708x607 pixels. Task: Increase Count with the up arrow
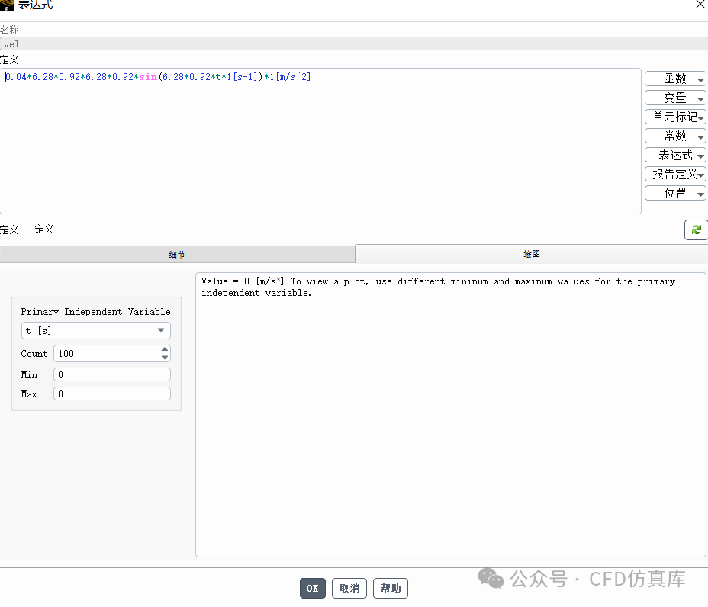pyautogui.click(x=165, y=349)
